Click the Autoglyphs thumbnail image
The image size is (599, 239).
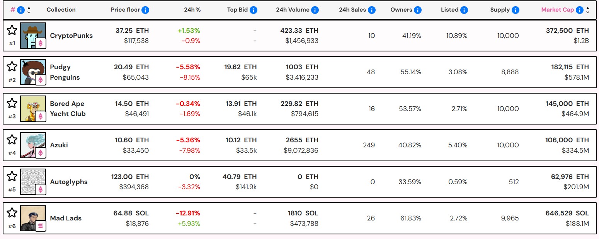point(32,181)
